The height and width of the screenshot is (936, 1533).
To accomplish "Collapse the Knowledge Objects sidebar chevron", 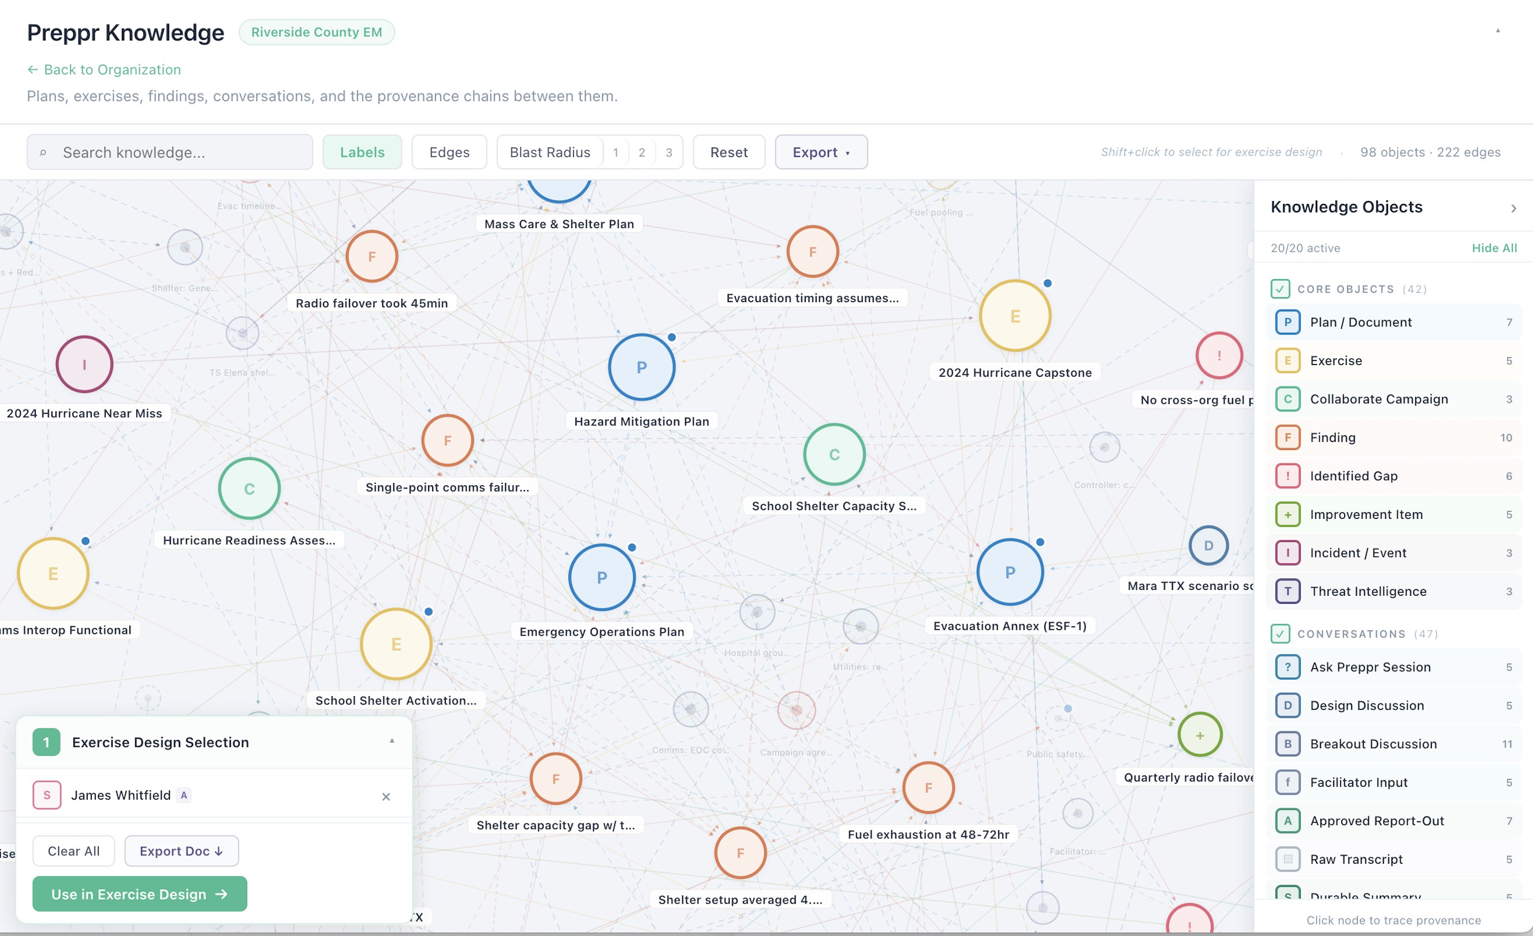I will coord(1513,208).
